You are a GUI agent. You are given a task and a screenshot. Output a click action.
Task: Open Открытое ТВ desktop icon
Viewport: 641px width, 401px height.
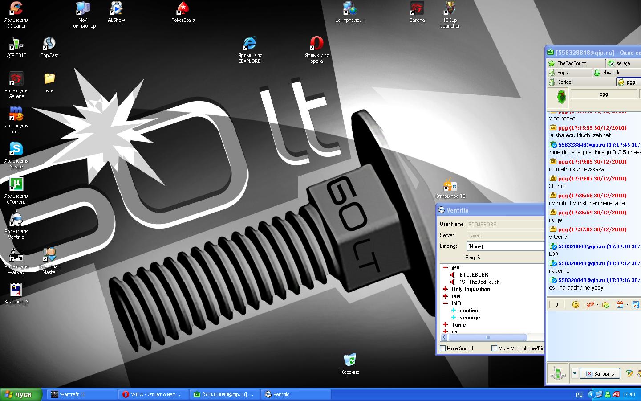click(x=450, y=188)
